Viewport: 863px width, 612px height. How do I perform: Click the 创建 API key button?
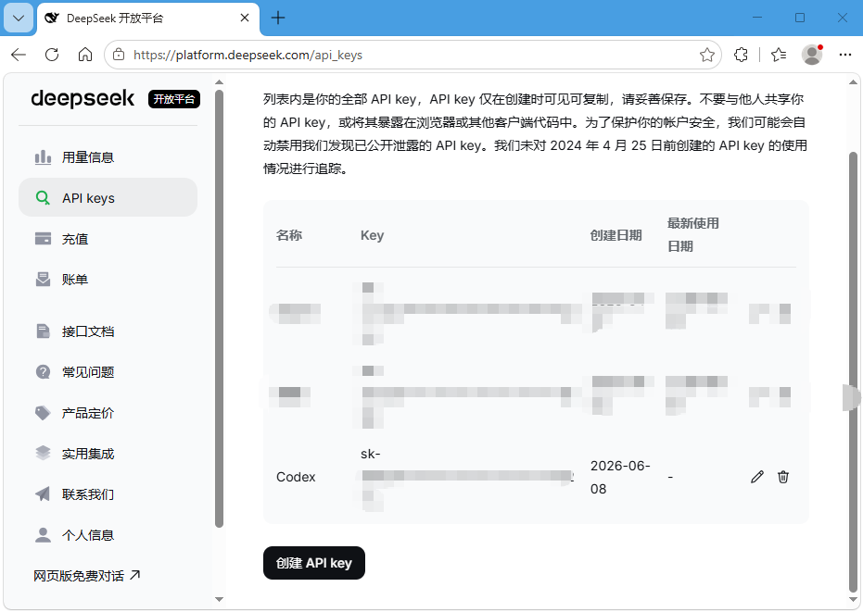(x=313, y=563)
